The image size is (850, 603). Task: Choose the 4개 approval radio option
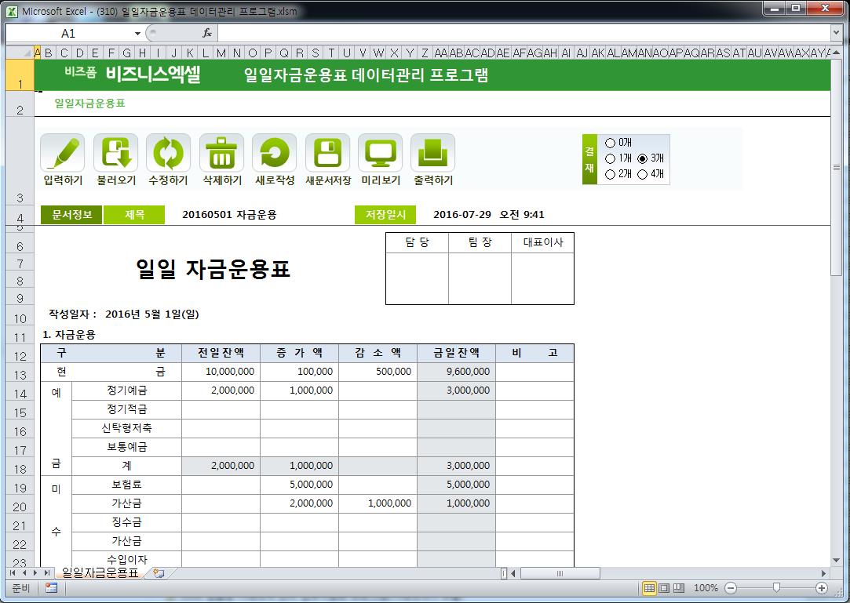tap(643, 174)
